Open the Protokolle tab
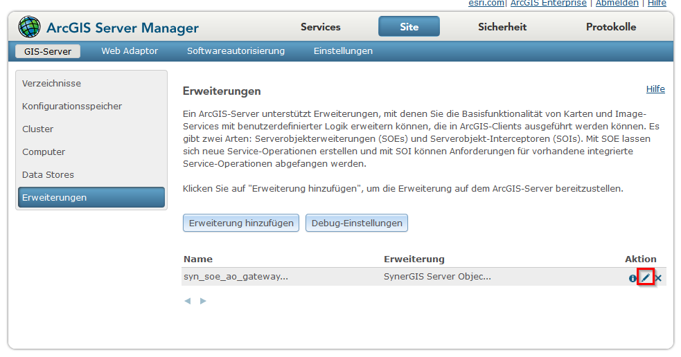 (x=610, y=27)
